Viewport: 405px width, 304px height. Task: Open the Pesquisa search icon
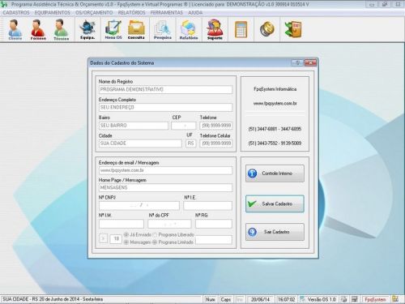163,29
